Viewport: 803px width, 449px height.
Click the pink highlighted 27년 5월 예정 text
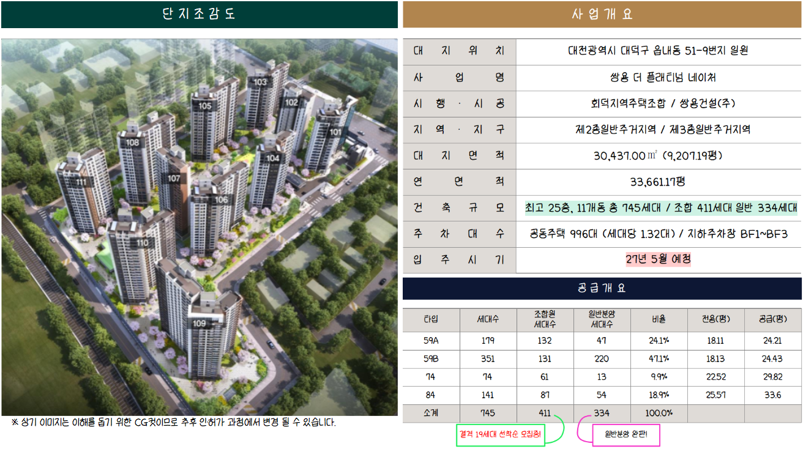(659, 259)
